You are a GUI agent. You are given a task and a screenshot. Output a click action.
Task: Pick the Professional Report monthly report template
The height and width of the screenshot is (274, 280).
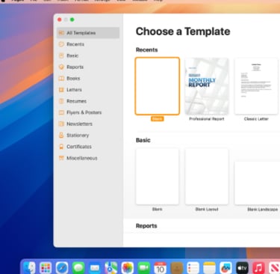tap(207, 86)
